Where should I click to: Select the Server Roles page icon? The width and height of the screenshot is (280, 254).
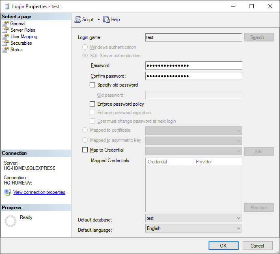pos(5,30)
